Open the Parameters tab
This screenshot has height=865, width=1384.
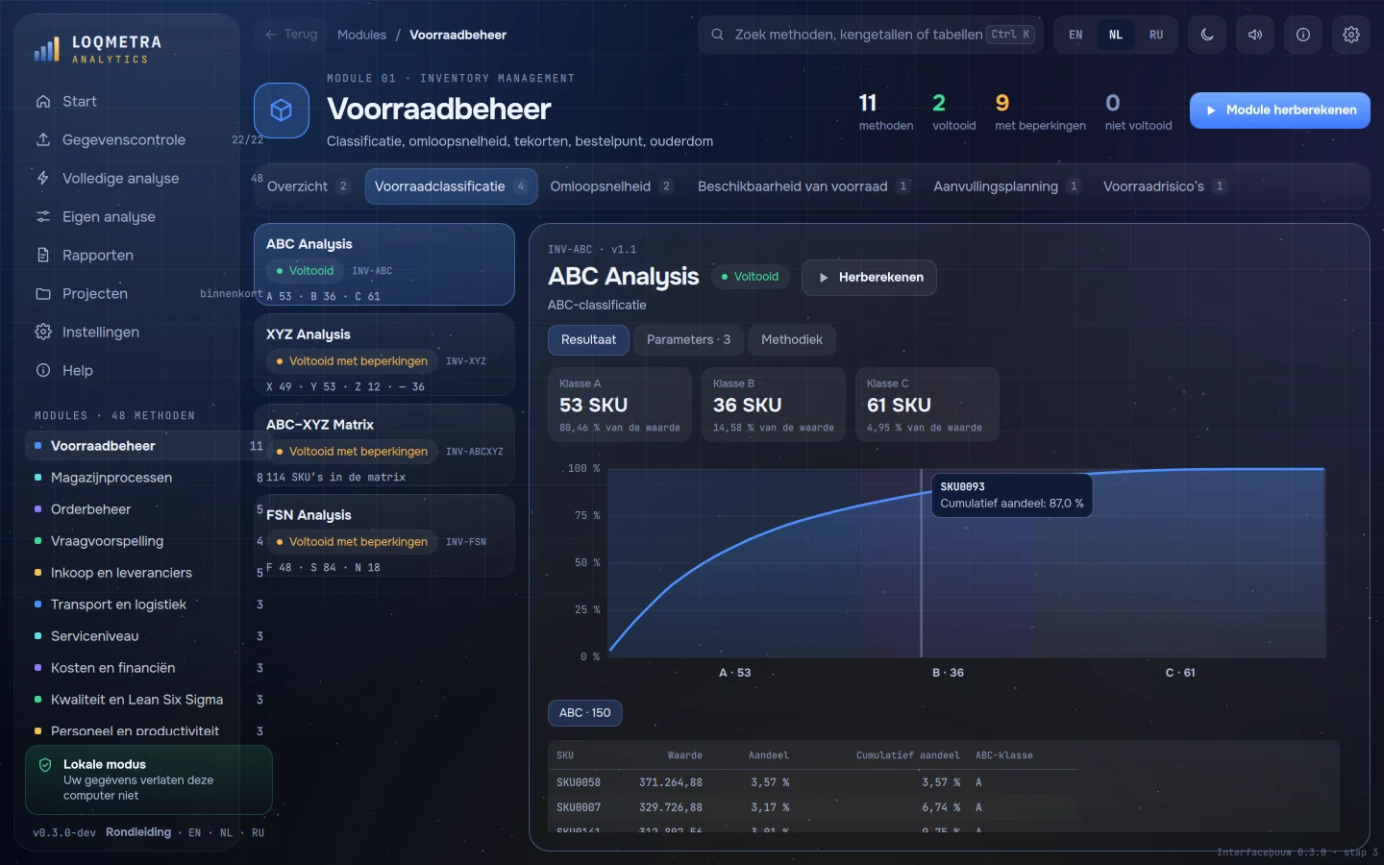click(688, 340)
